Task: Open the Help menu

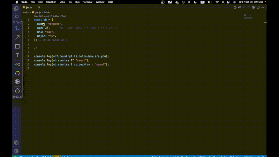Action: tap(111, 2)
